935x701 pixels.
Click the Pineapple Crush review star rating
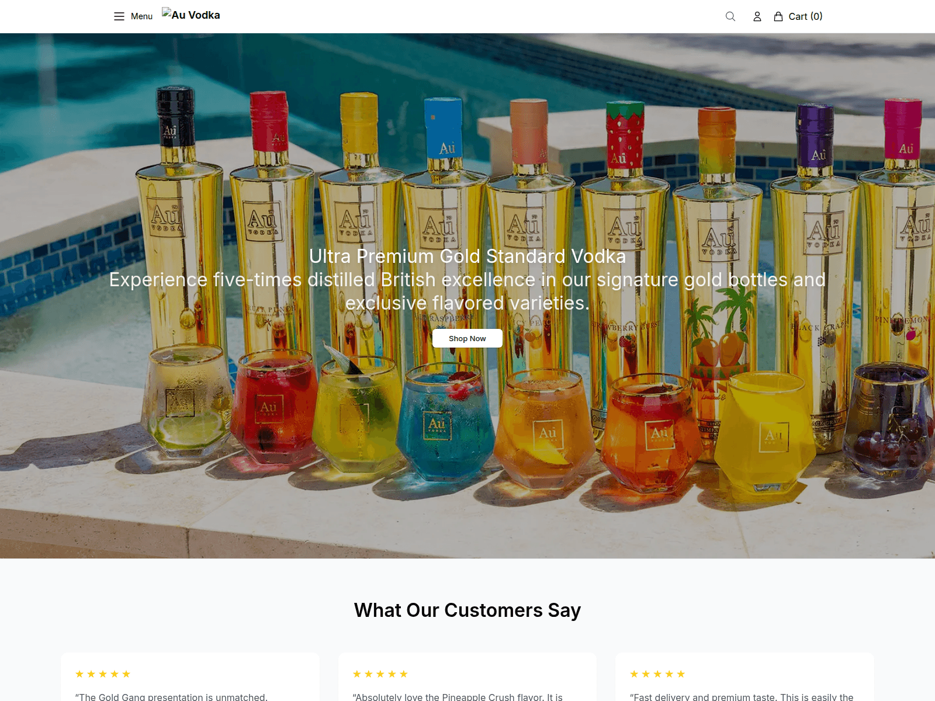click(380, 674)
